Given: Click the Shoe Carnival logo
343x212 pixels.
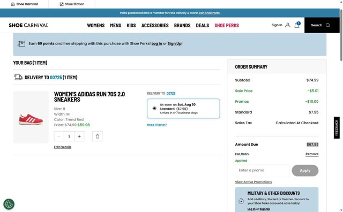Looking at the screenshot, I should click(x=28, y=25).
